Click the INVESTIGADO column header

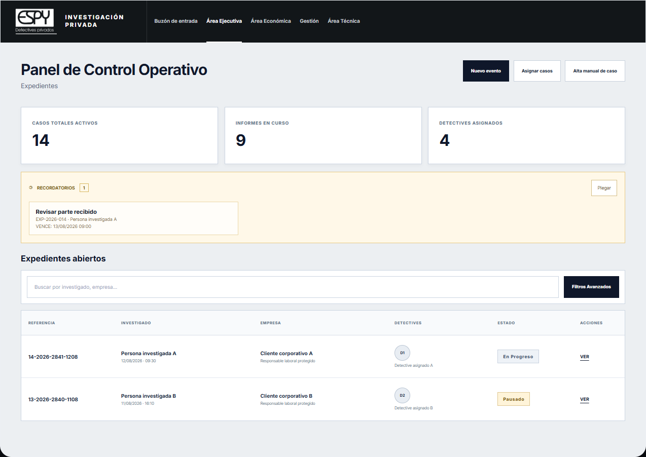(x=136, y=323)
